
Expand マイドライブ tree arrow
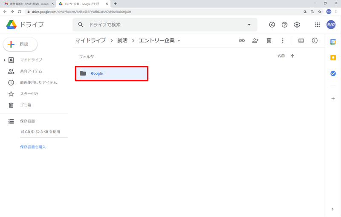4,60
